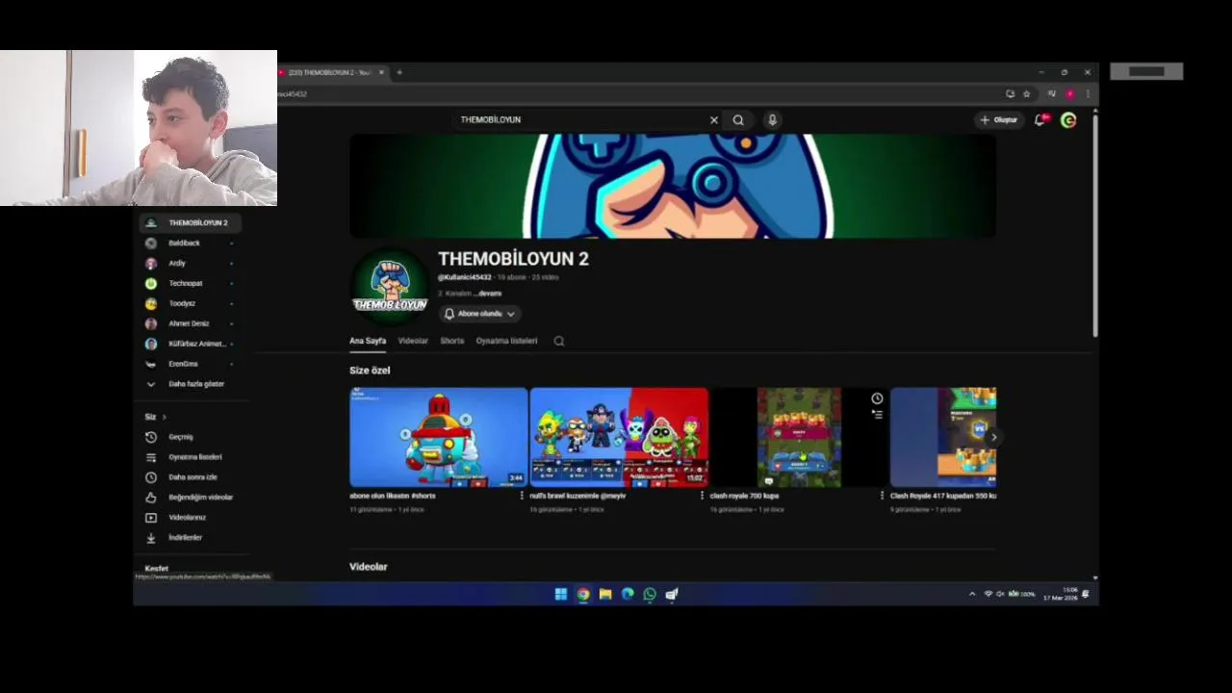Clear the THEMOBİLOYUN search text with X
The image size is (1232, 693).
click(x=713, y=120)
